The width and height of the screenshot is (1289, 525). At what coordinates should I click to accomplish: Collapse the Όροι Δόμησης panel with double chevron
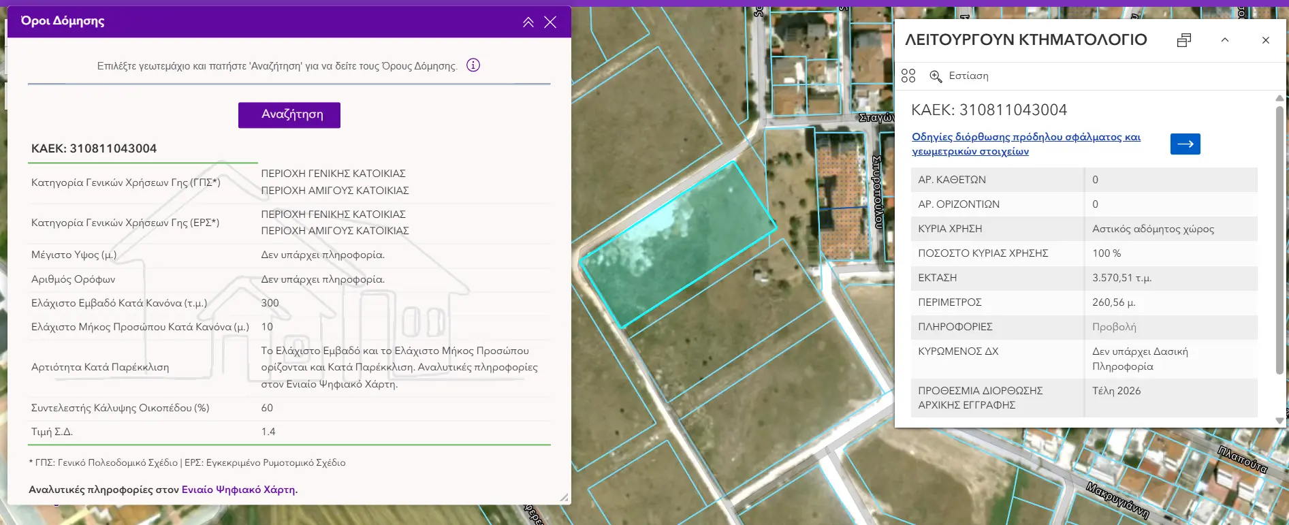(528, 22)
